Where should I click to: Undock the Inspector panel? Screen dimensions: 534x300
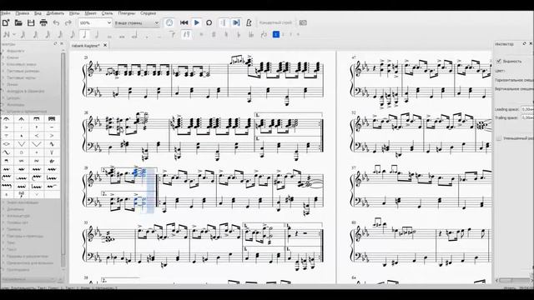click(x=525, y=44)
